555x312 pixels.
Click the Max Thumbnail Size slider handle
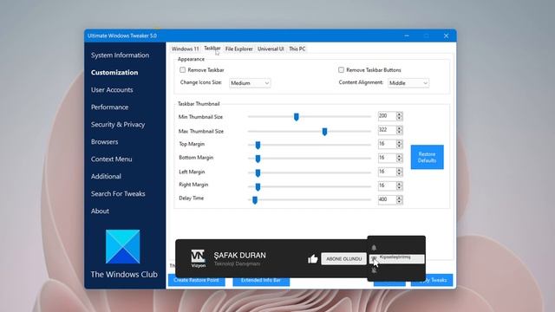(x=324, y=132)
